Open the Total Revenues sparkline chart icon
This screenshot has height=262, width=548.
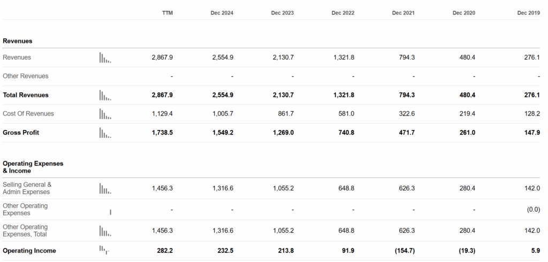(x=105, y=95)
